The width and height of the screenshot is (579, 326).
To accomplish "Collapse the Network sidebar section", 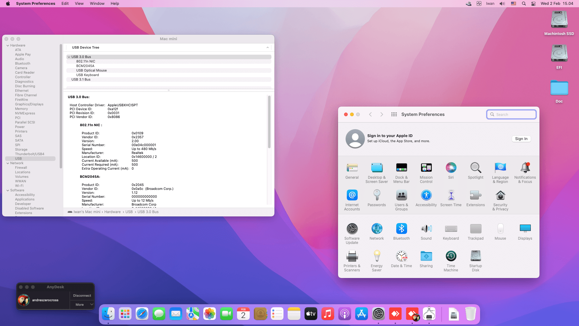I will (8, 163).
